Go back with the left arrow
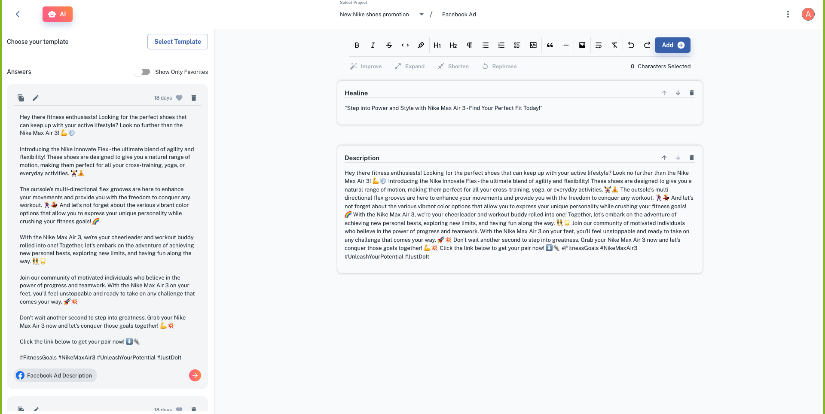Image resolution: width=825 pixels, height=414 pixels. tap(18, 14)
